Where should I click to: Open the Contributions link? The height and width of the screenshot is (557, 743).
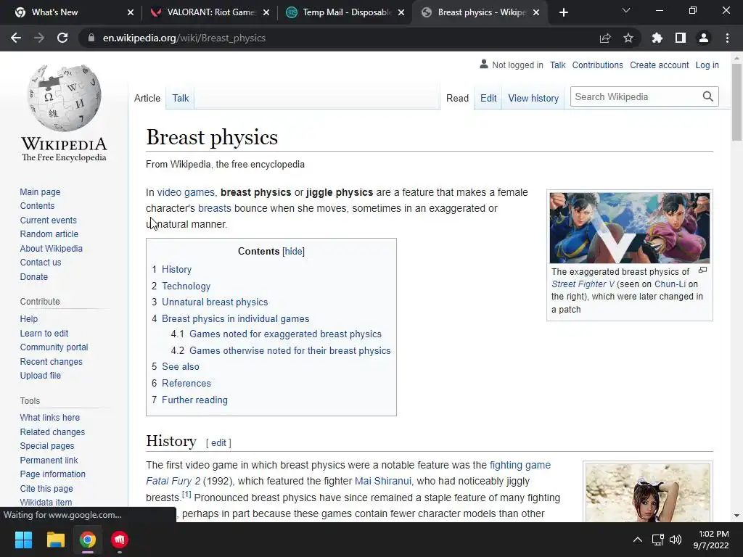click(x=598, y=65)
